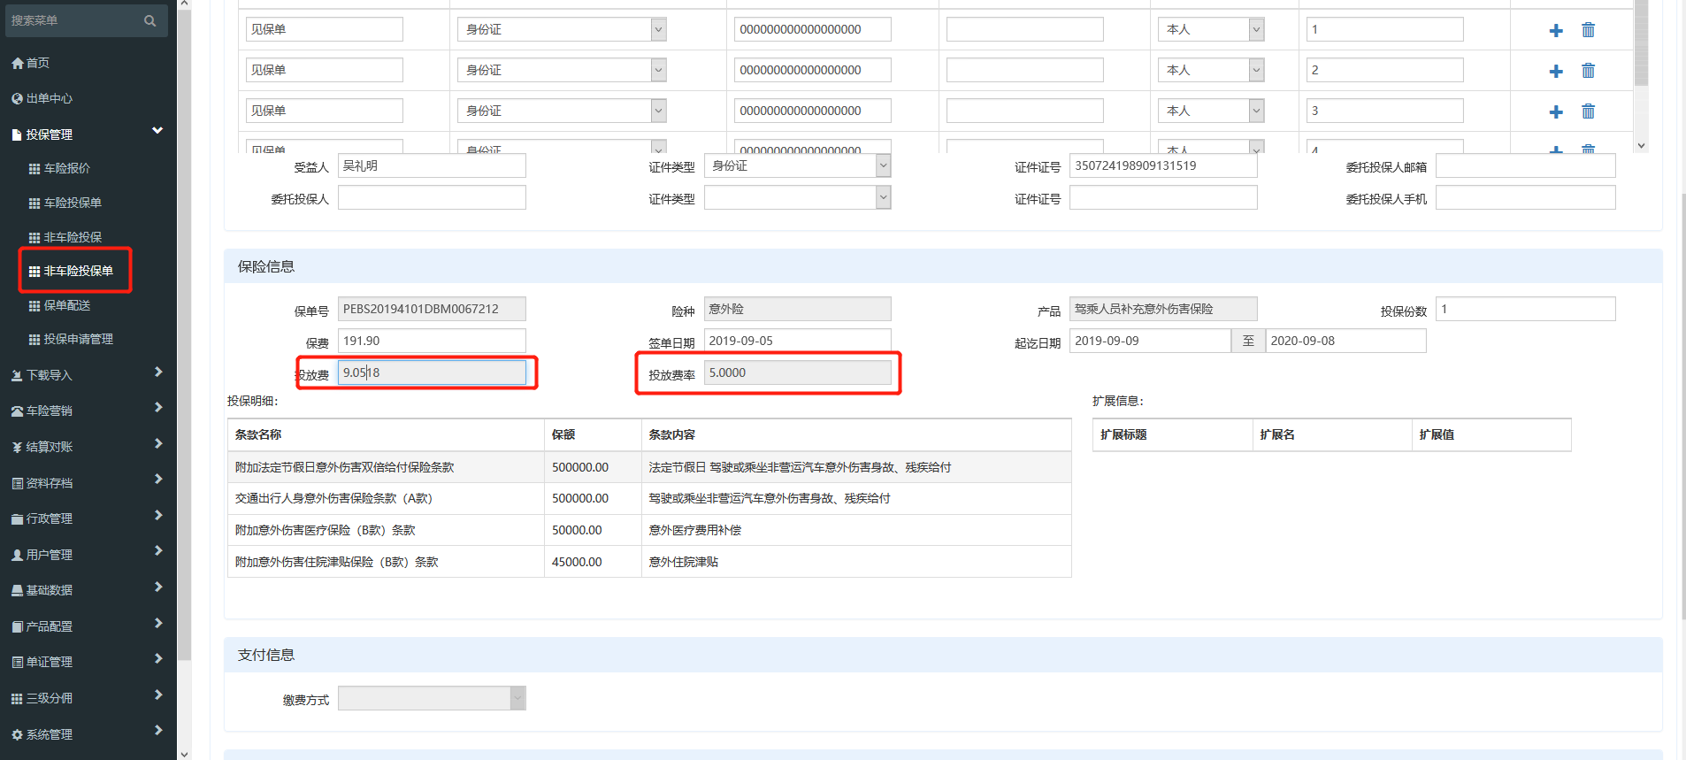This screenshot has height=760, width=1686.
Task: Click the home icon beside 首页
Action: pos(17,63)
